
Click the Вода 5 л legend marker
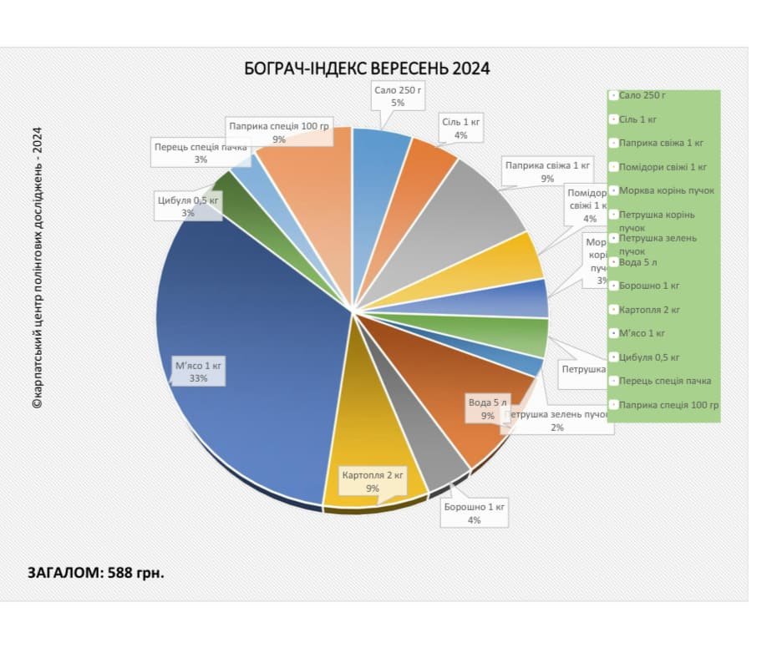(613, 262)
